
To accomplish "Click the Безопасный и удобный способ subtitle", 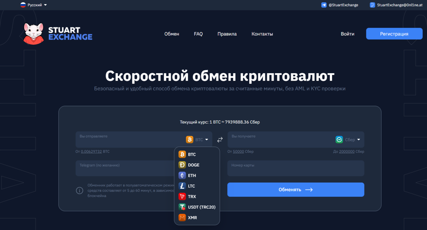I will (x=220, y=88).
